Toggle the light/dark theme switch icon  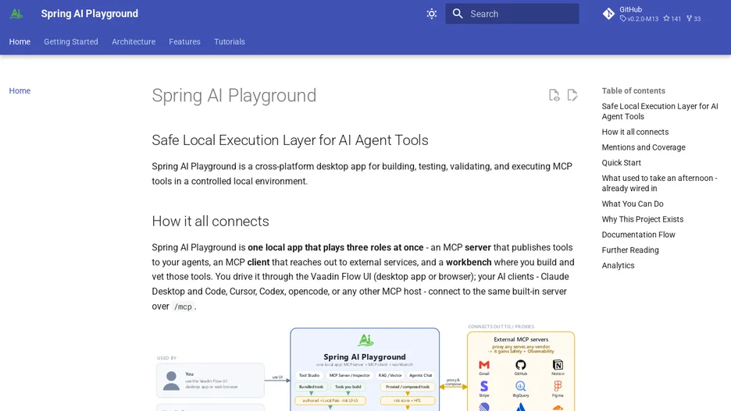pos(432,14)
